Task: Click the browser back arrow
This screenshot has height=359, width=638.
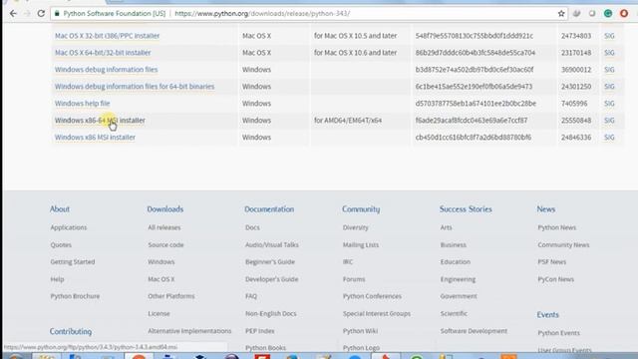Action: pos(13,13)
